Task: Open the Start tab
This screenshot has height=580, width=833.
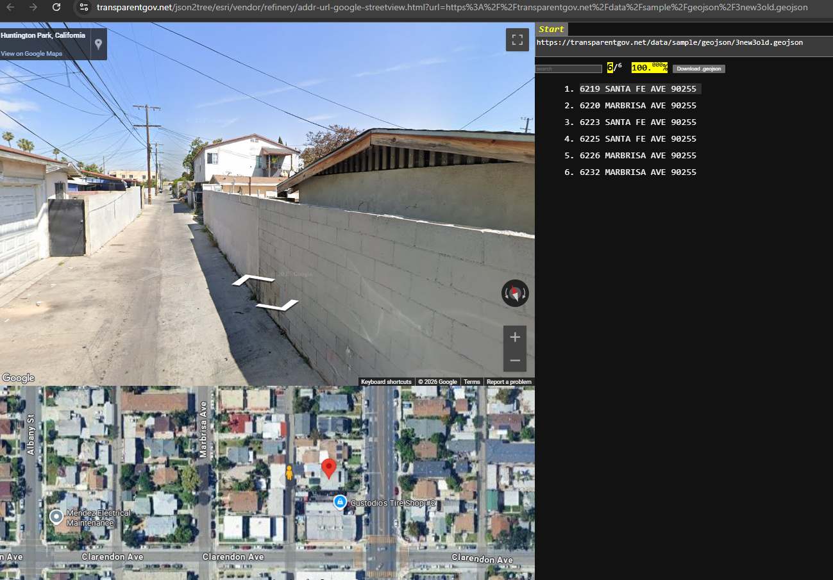Action: coord(551,29)
